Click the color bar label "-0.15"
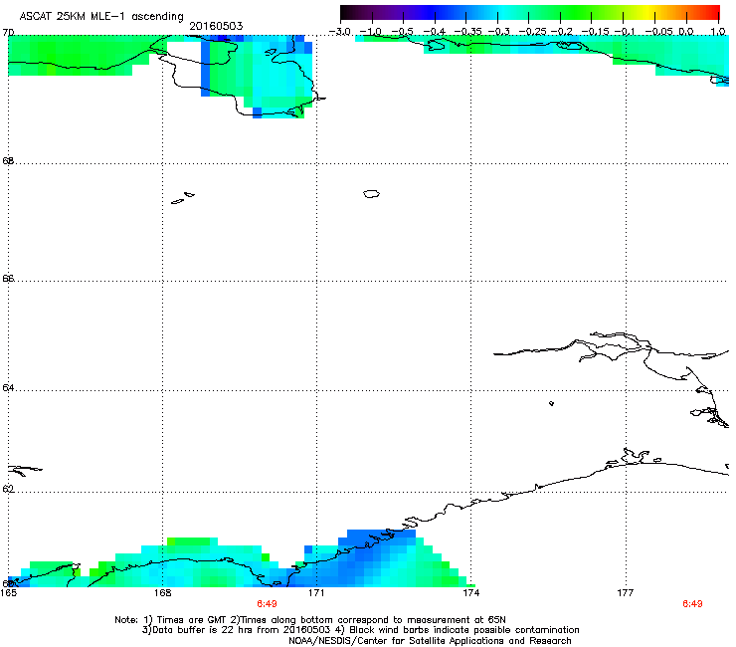The height and width of the screenshot is (647, 736). [595, 32]
